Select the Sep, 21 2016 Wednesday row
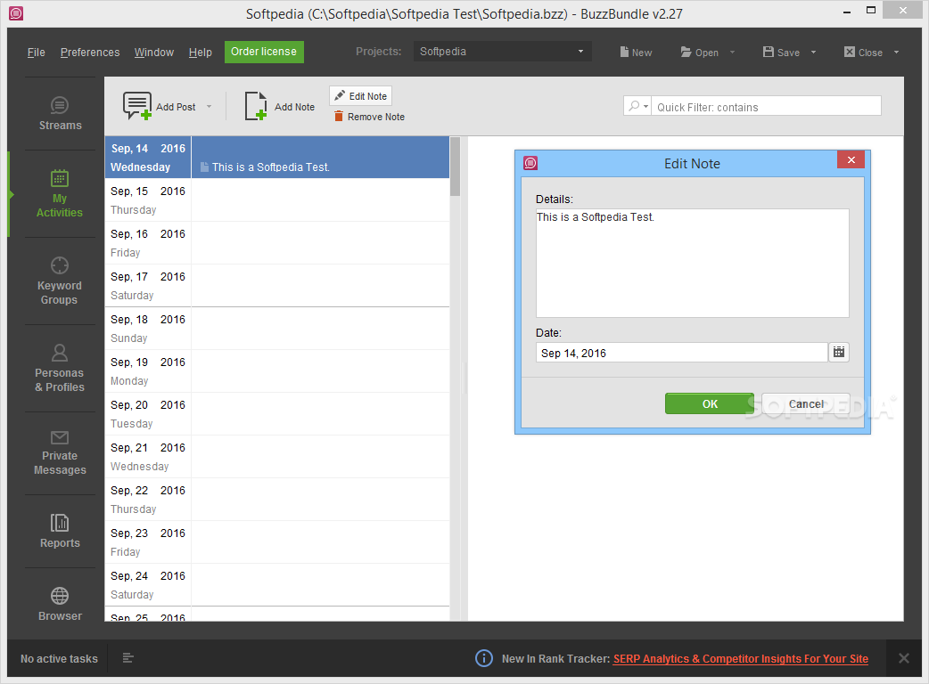This screenshot has height=684, width=929. [276, 456]
